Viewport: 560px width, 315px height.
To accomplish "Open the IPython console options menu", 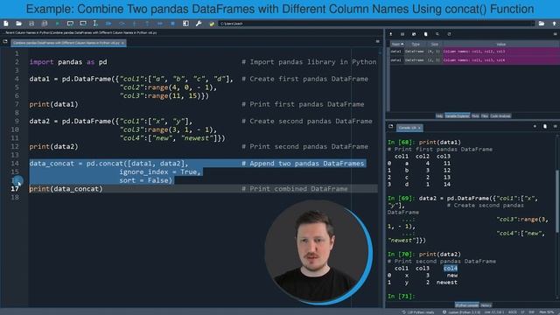I will click(555, 126).
